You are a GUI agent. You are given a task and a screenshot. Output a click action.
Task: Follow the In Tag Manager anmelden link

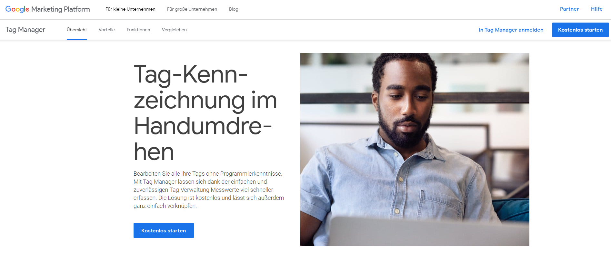click(x=511, y=30)
